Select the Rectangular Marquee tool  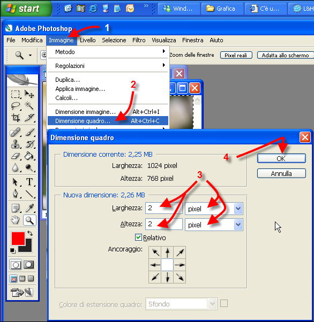click(16, 95)
